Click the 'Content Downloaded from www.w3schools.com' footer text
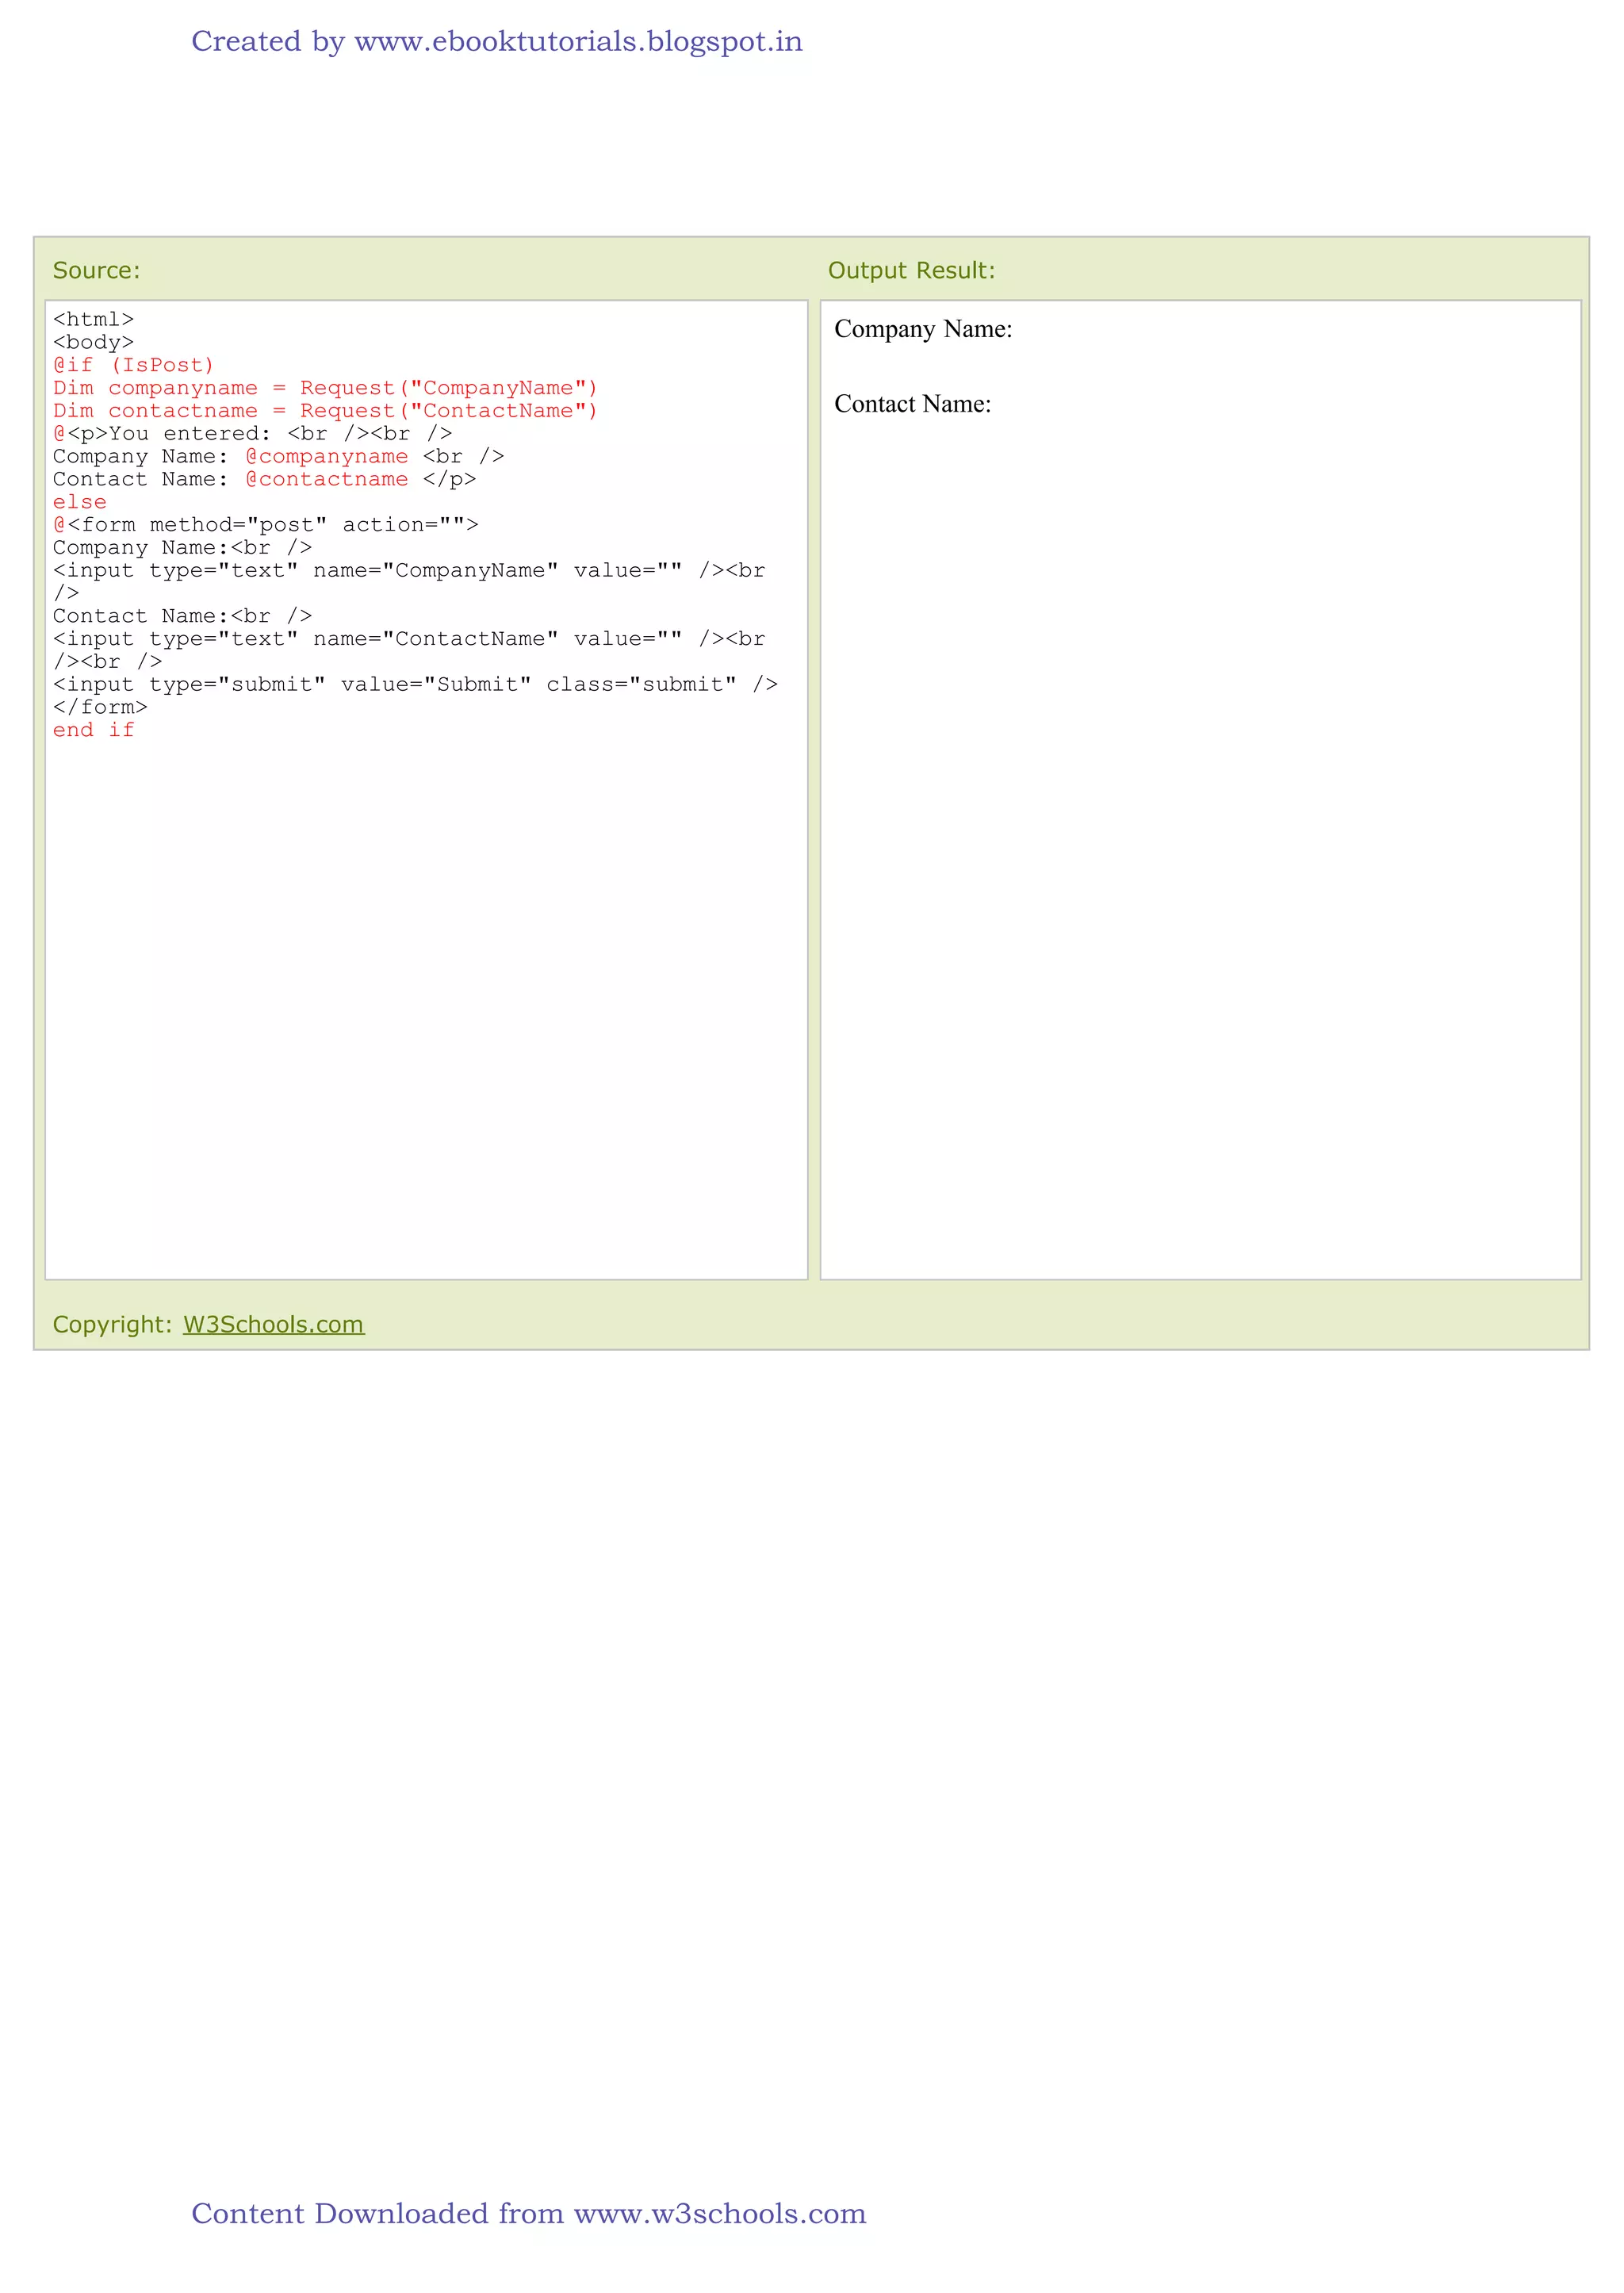 [x=529, y=2213]
